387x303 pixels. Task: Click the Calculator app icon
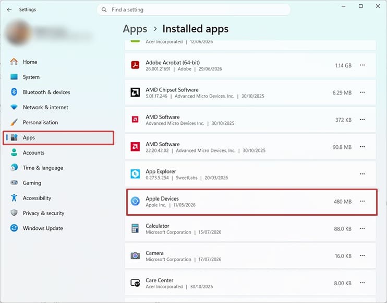(135, 228)
